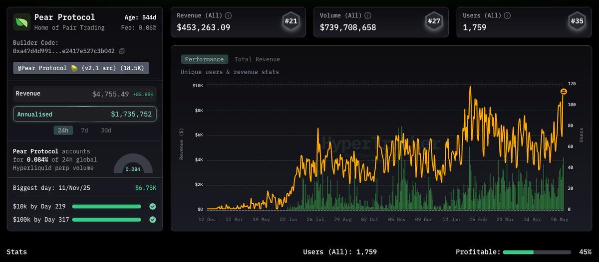Click the Users (All) info icon
Screen dimensions: 599x262
[x=507, y=15]
